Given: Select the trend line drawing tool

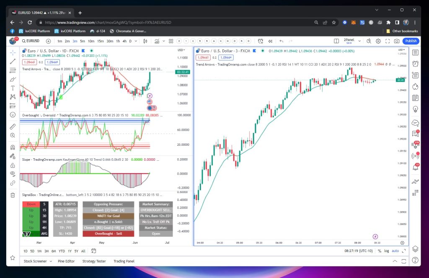Looking at the screenshot, I should 13,62.
